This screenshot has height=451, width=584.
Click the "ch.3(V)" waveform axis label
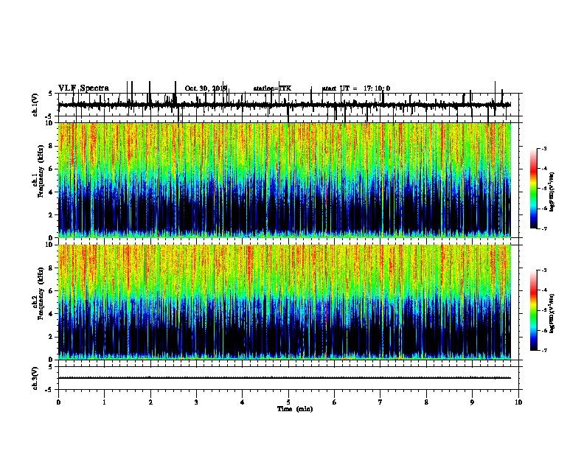[x=35, y=378]
